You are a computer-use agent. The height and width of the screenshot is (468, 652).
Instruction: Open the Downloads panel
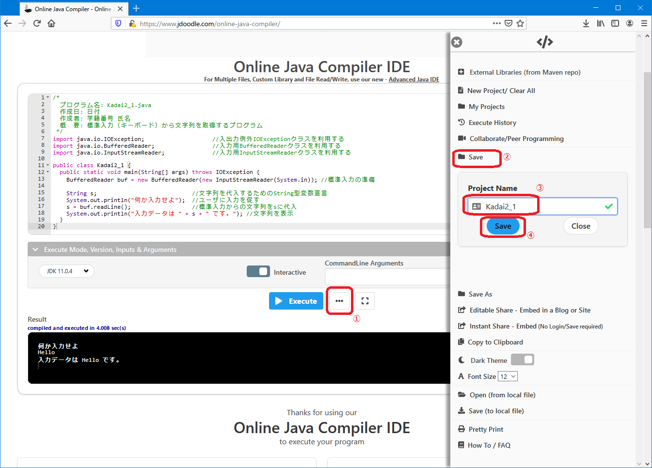586,23
